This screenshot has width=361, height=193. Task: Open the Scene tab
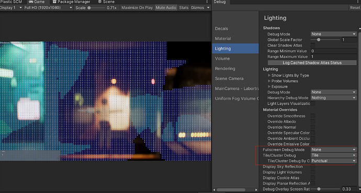click(106, 2)
